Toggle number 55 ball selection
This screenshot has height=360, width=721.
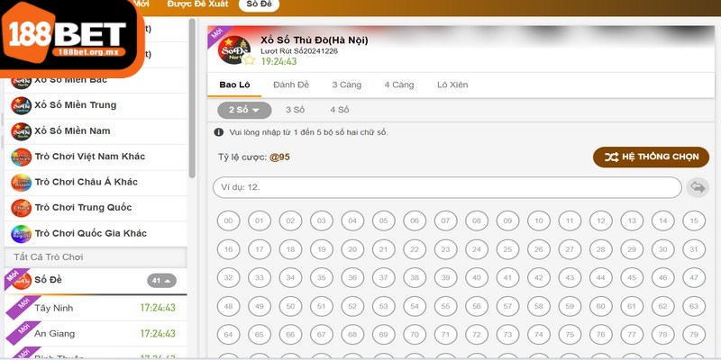click(445, 306)
